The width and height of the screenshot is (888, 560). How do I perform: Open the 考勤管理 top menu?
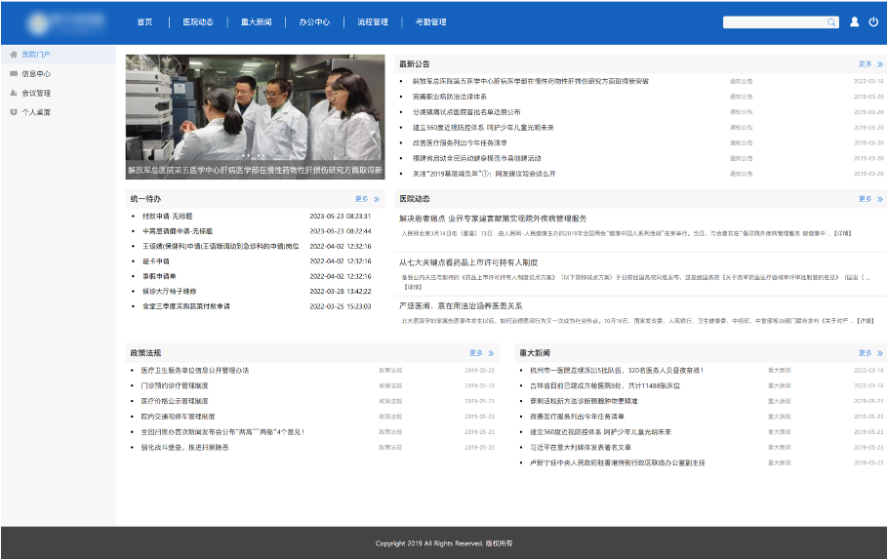pyautogui.click(x=431, y=22)
